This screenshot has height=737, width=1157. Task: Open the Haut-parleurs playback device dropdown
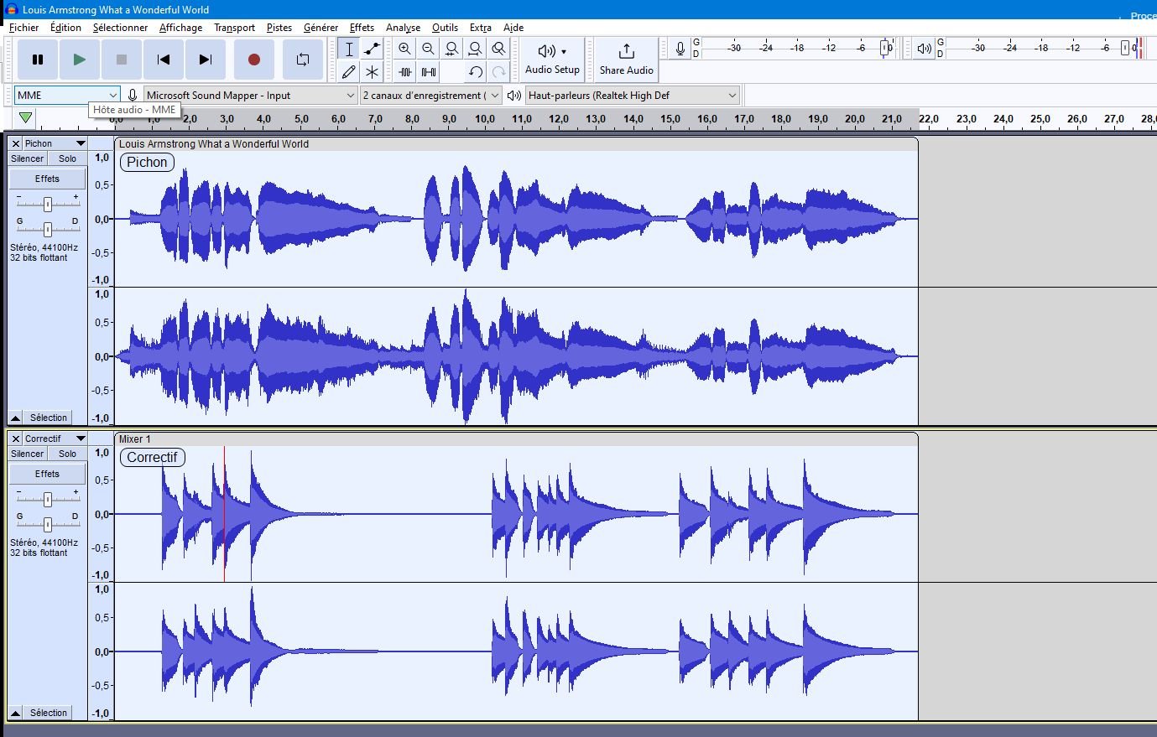coord(632,96)
